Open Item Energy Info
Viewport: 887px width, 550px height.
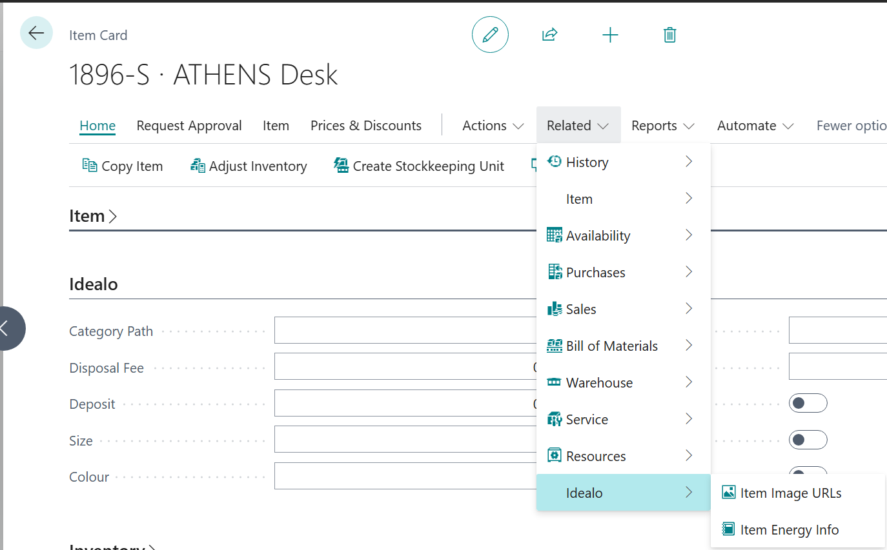point(789,530)
